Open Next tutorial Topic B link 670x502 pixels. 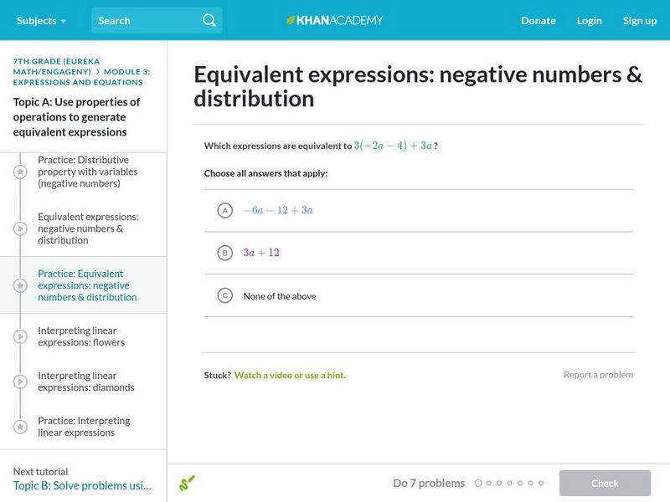(82, 485)
